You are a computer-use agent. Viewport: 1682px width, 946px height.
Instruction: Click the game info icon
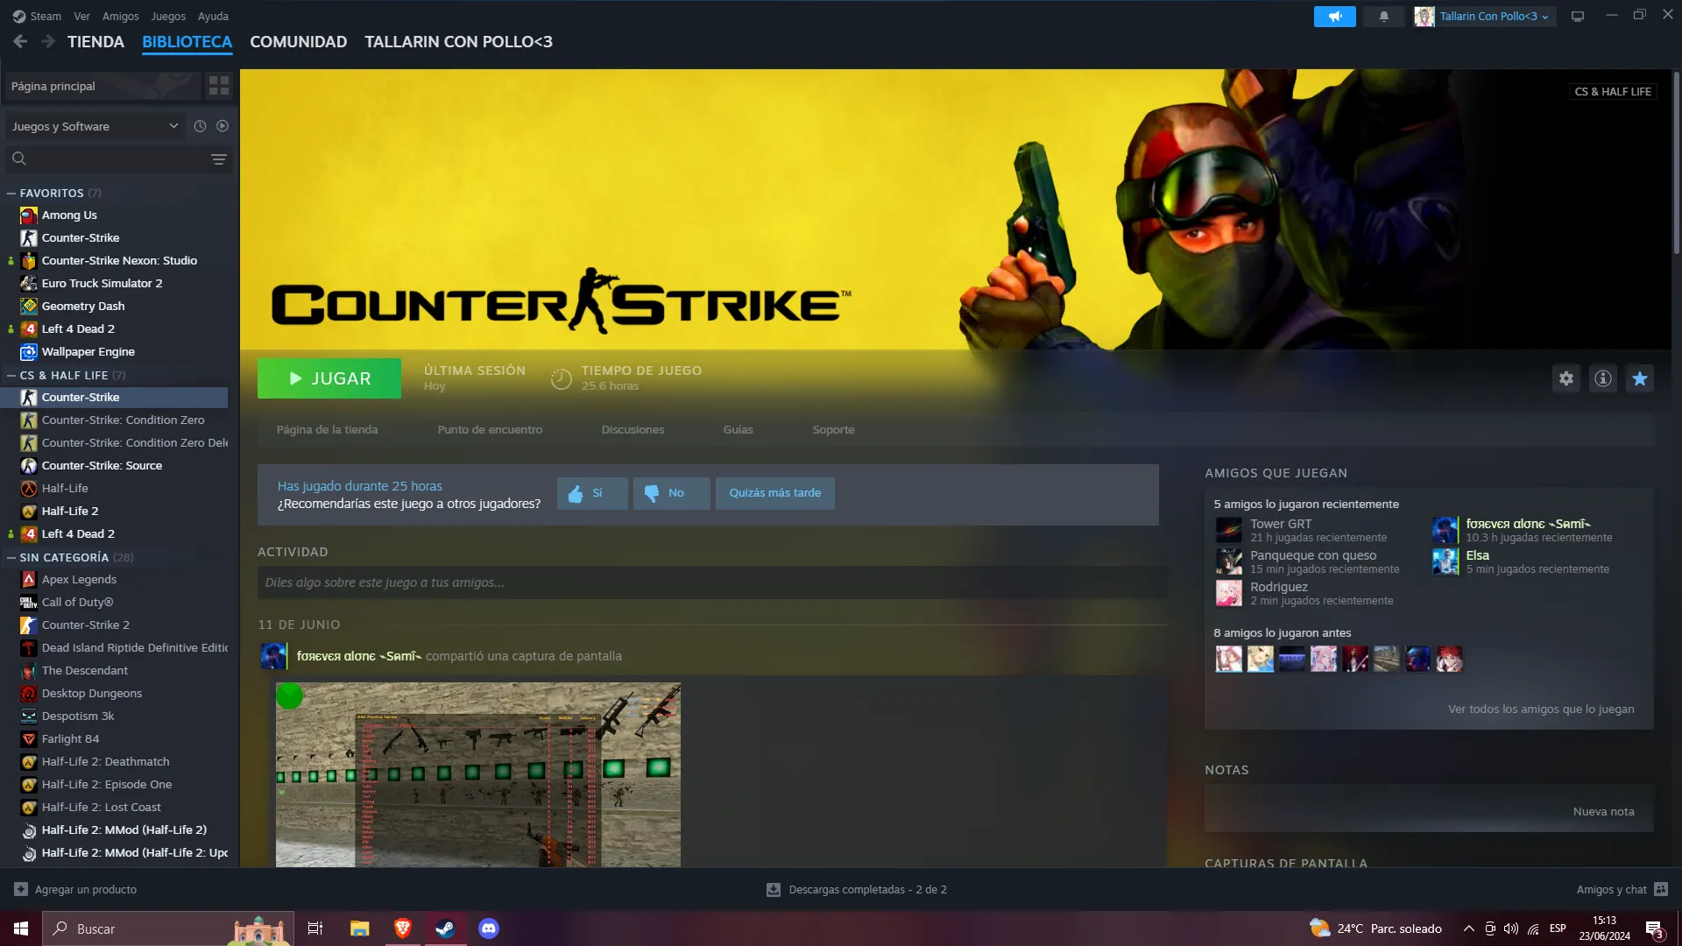pos(1602,378)
